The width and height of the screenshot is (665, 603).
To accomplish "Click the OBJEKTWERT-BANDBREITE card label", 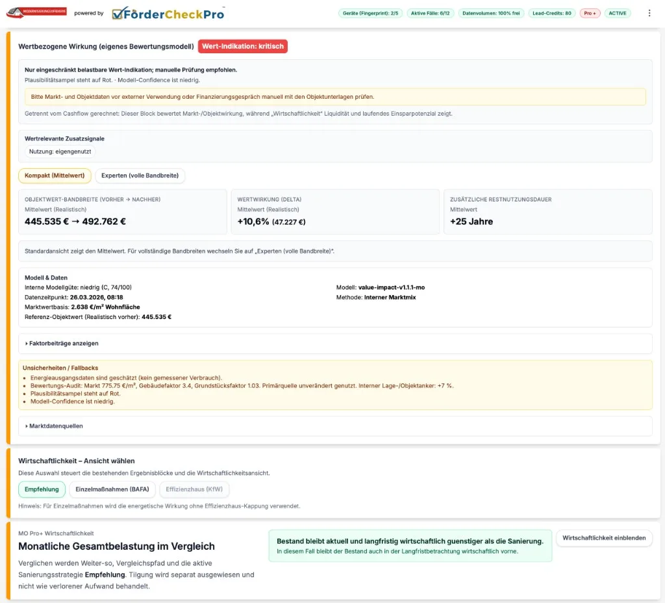I will pyautogui.click(x=92, y=199).
